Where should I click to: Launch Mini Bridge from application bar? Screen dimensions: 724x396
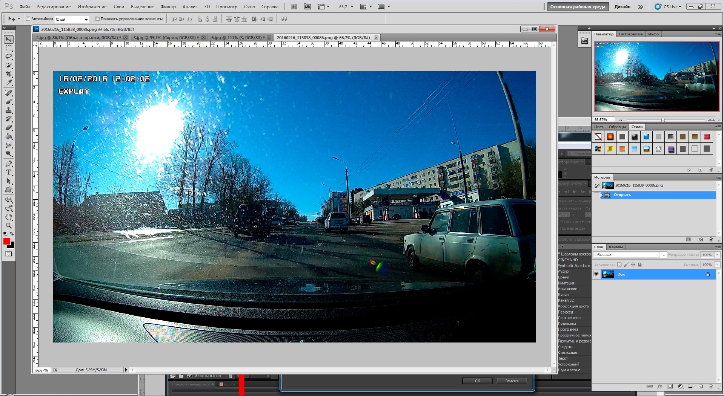307,6
